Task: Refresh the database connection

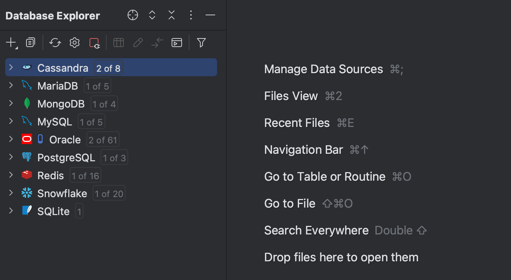Action: [55, 42]
